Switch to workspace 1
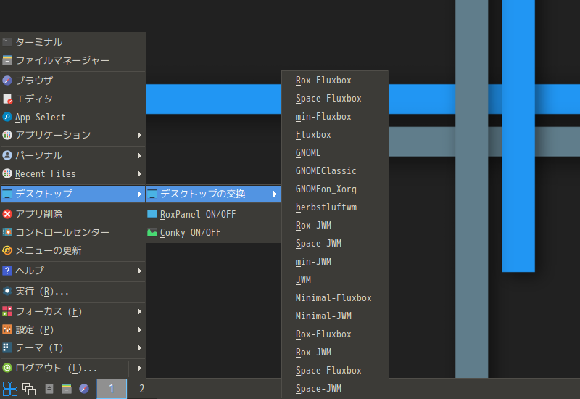Image resolution: width=580 pixels, height=399 pixels. [x=112, y=389]
